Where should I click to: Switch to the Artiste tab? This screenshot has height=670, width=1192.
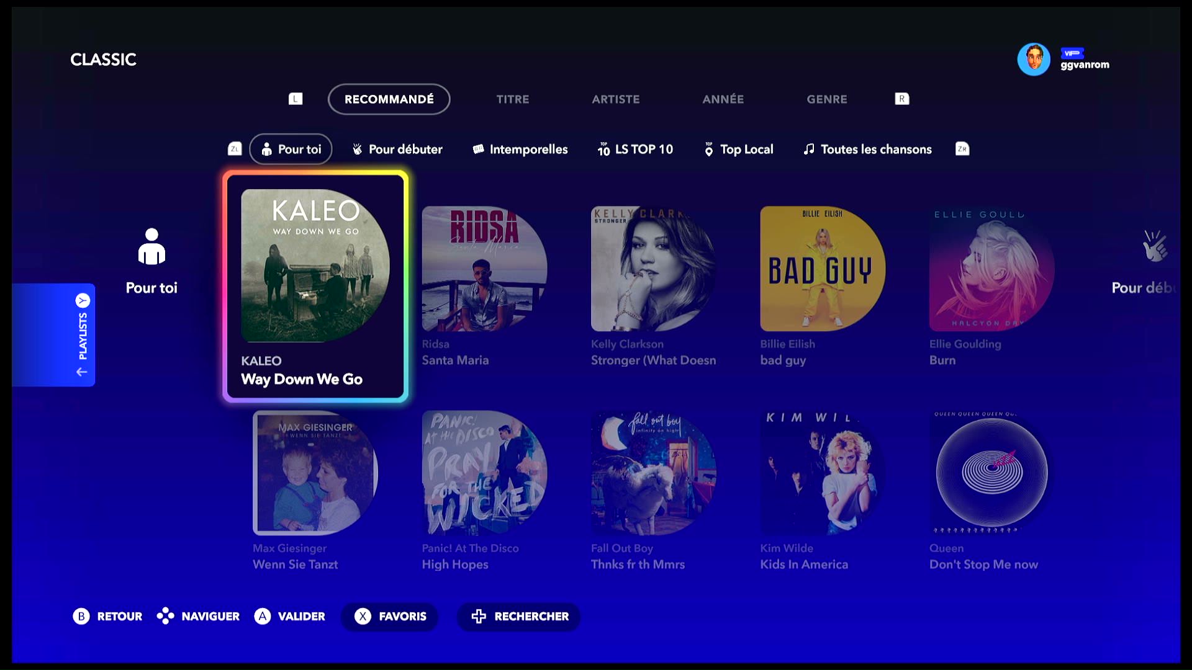[x=615, y=99]
